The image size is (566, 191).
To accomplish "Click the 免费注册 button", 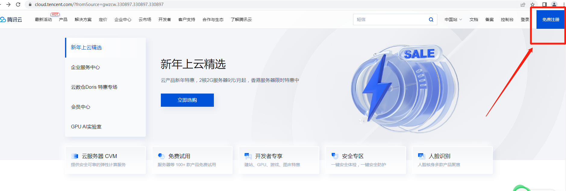I will [551, 19].
